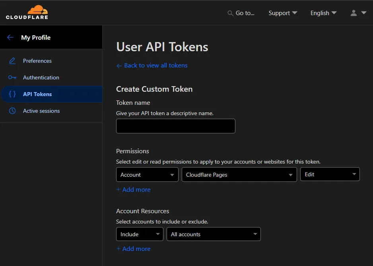This screenshot has height=266, width=373.
Task: Click the back arrow beside My Profile
Action: (10, 37)
